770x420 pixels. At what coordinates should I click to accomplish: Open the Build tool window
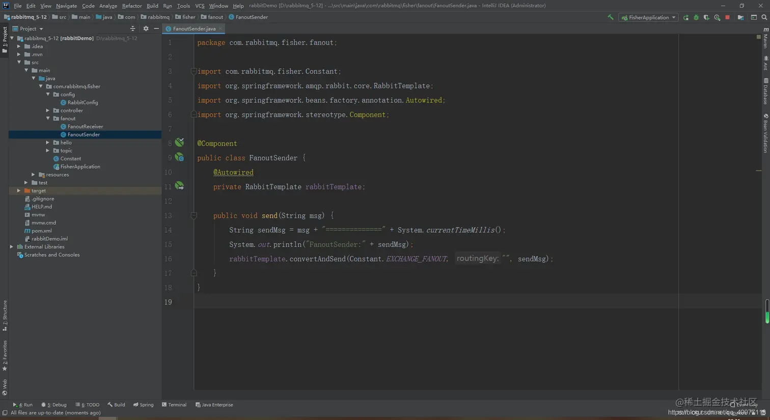(116, 405)
